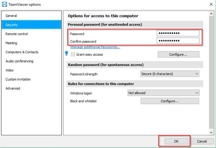Click the 'Confirm password' label
The height and width of the screenshot is (148, 216).
[x=83, y=41]
